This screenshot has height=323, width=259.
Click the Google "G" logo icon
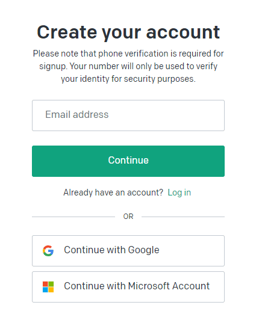point(48,251)
